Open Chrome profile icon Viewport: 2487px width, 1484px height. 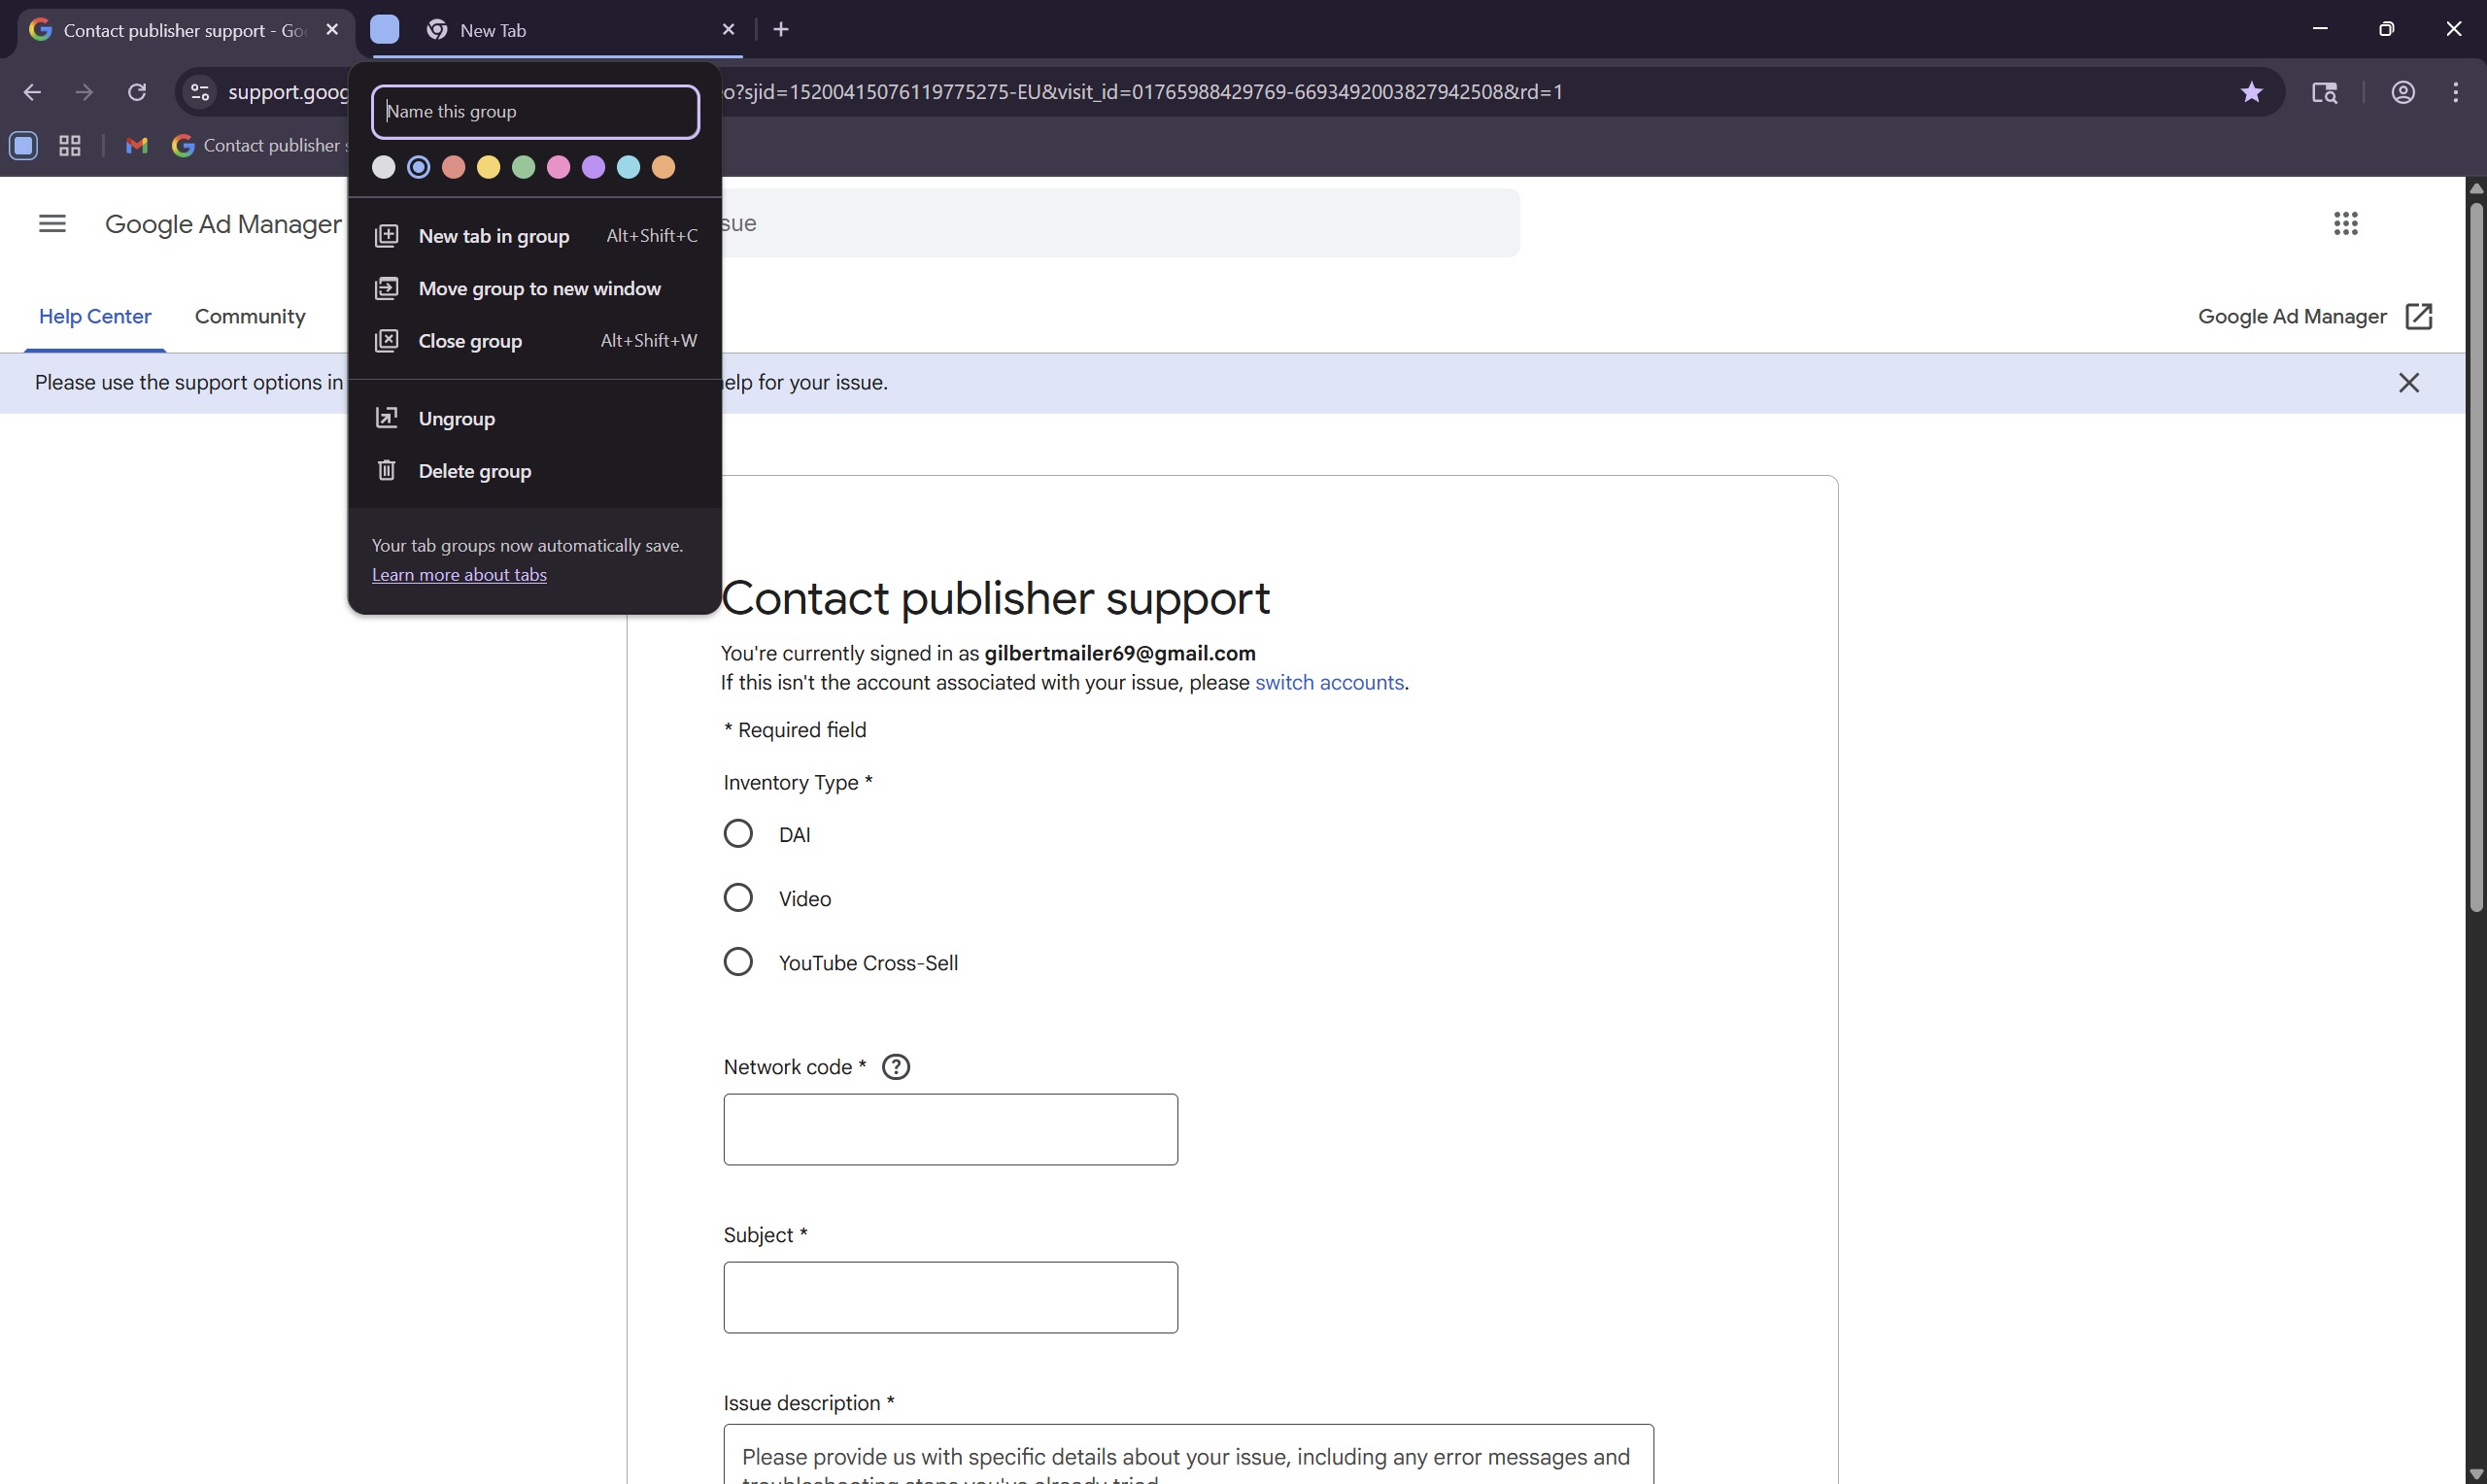pos(2402,92)
